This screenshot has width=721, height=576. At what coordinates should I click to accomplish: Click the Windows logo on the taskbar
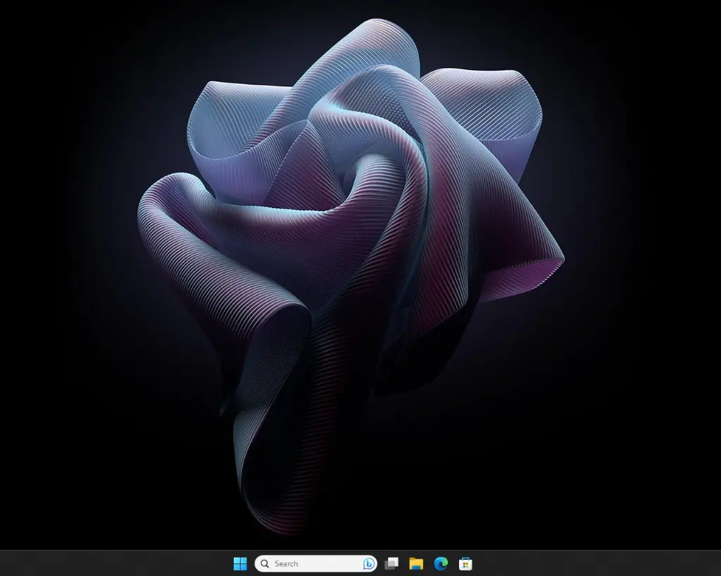[240, 563]
